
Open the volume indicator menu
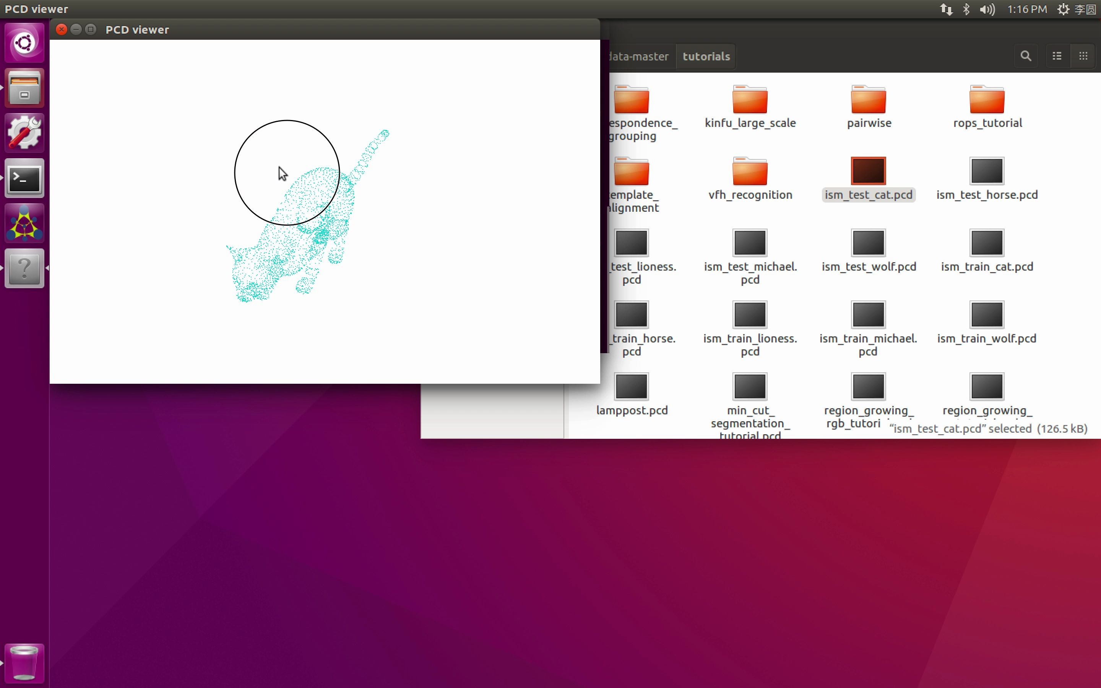click(987, 10)
